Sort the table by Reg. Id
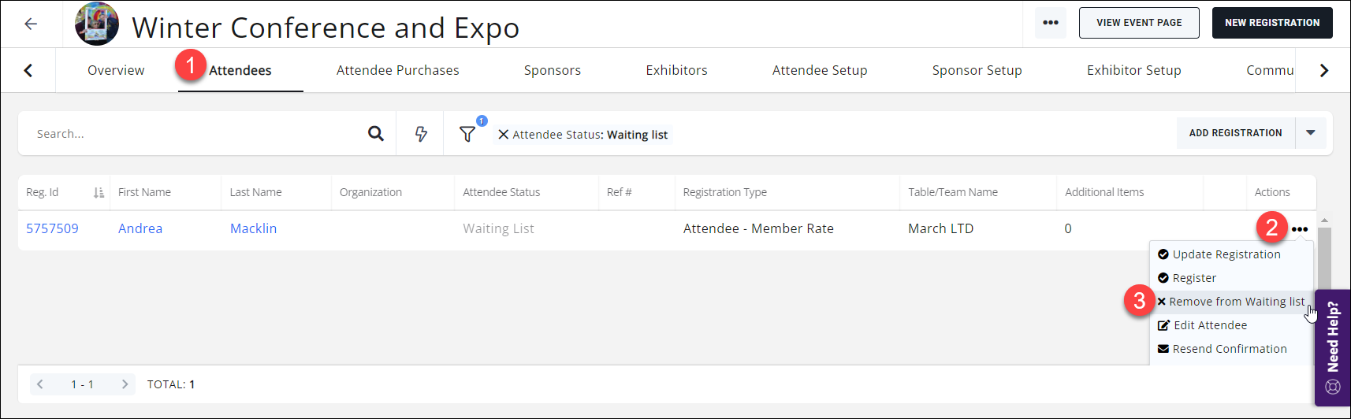Image resolution: width=1351 pixels, height=419 pixels. [99, 193]
